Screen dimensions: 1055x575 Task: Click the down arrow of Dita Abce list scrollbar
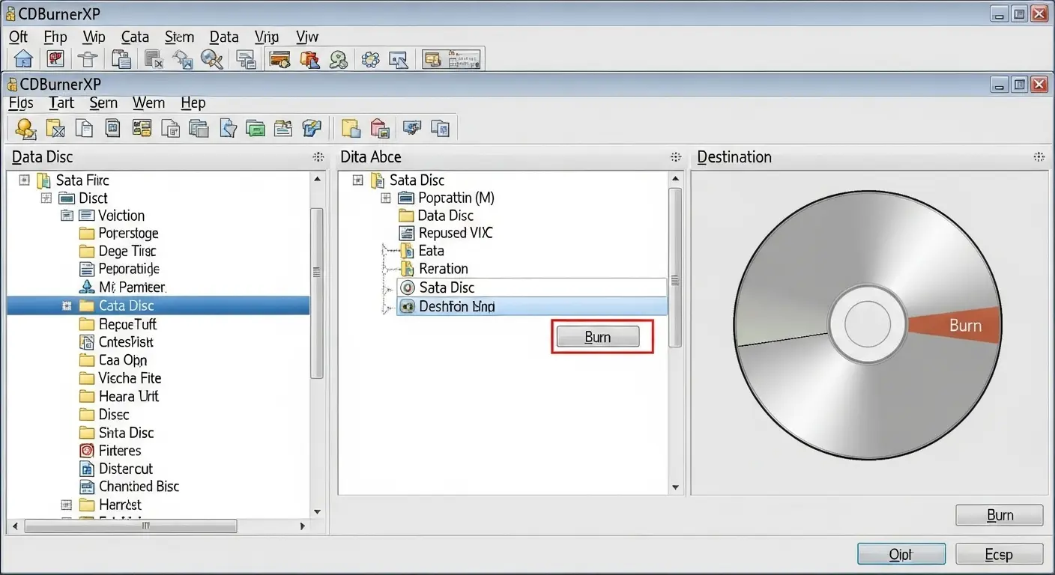tap(675, 488)
